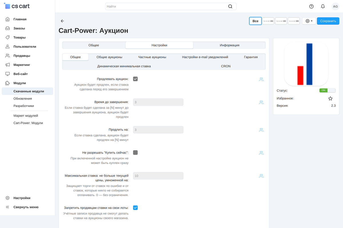
Task: Uncheck the Продлевать аукцион checkbox
Action: point(135,79)
